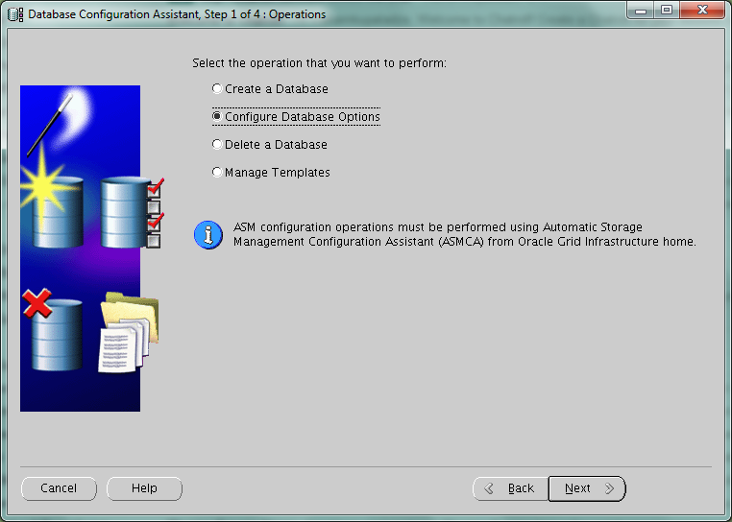Click the left arrow on Back button
The height and width of the screenshot is (522, 732).
click(x=489, y=488)
